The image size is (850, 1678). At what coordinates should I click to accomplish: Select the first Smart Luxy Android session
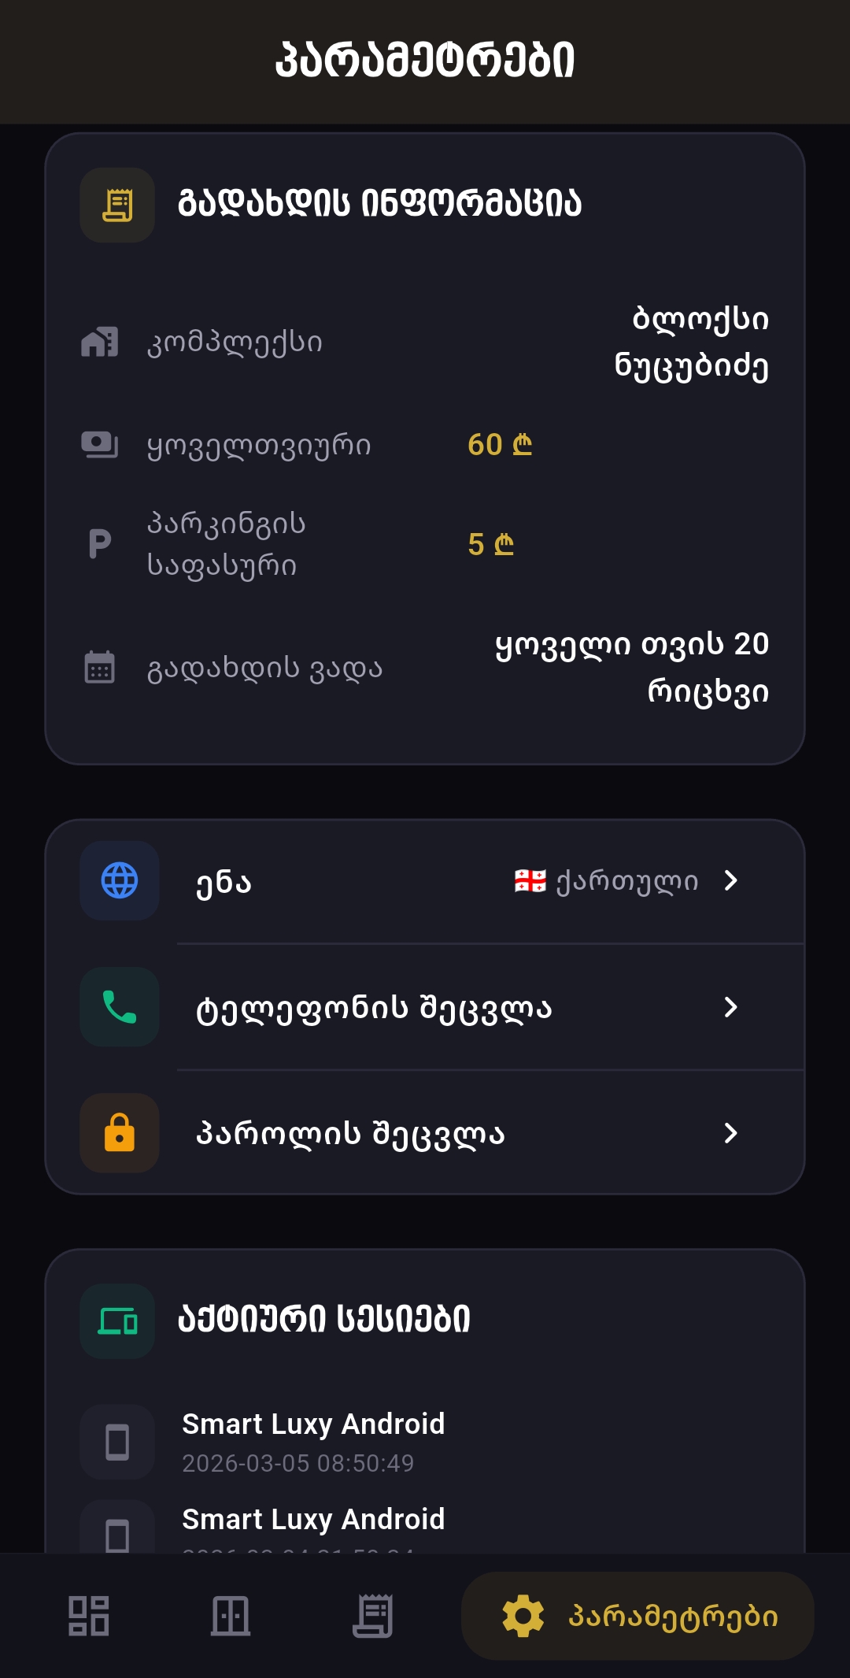point(313,1441)
